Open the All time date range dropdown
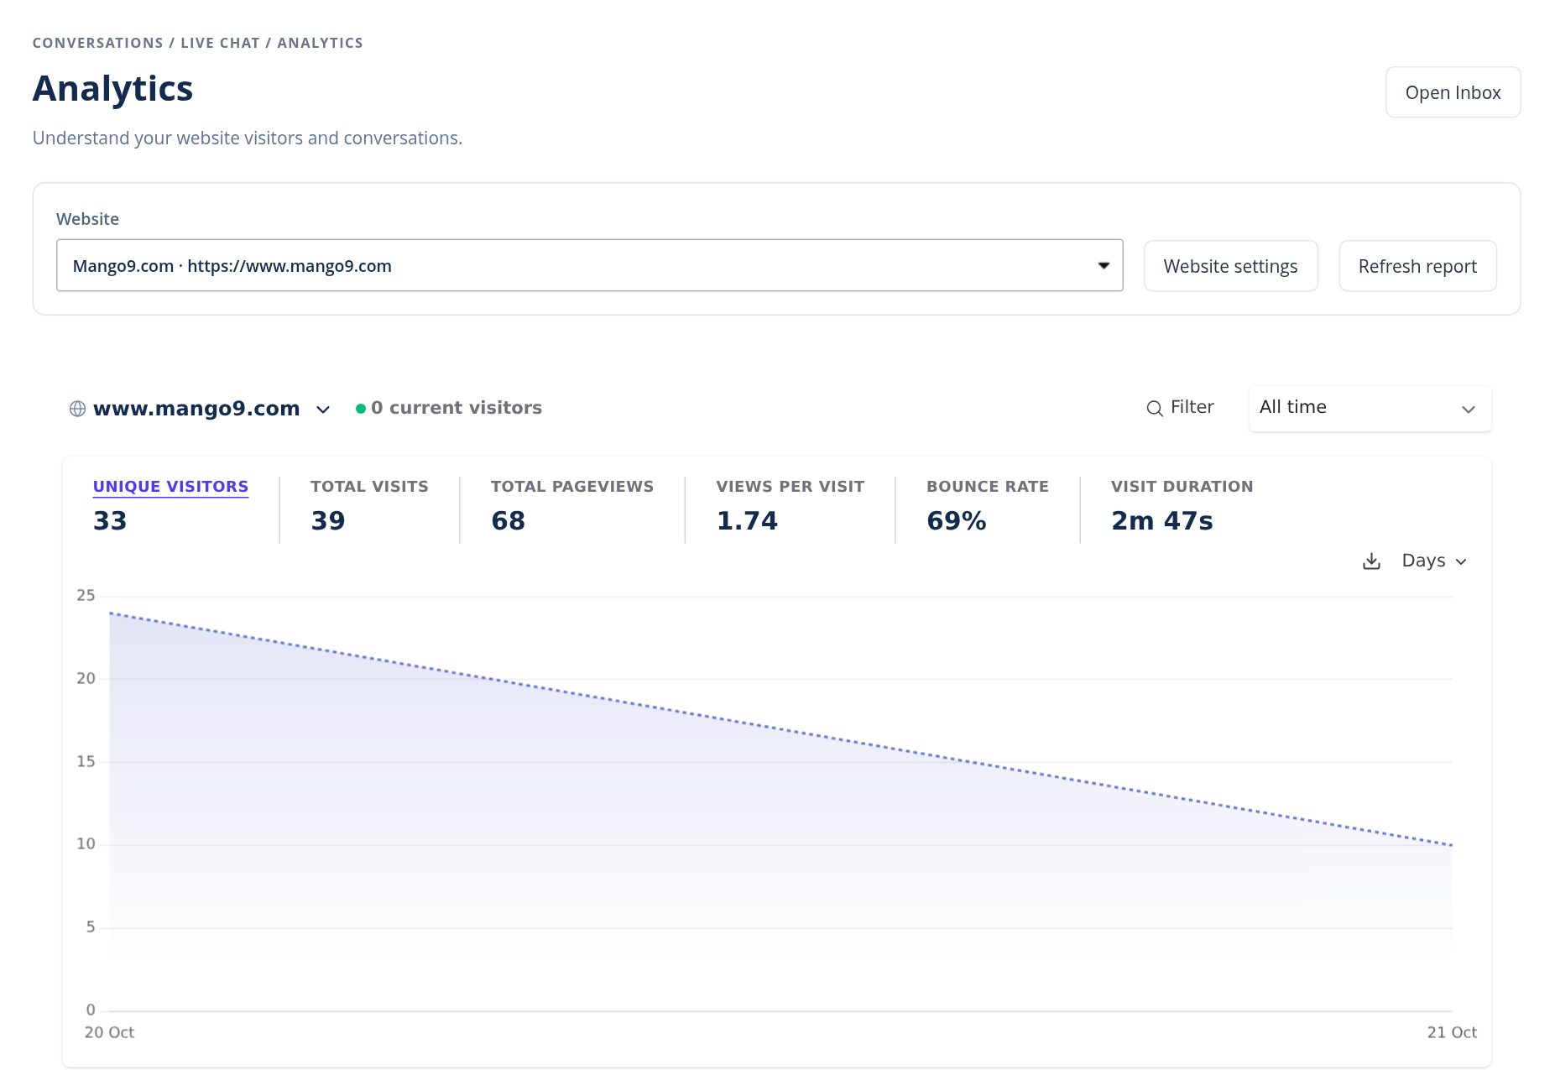The height and width of the screenshot is (1070, 1555). click(1370, 409)
